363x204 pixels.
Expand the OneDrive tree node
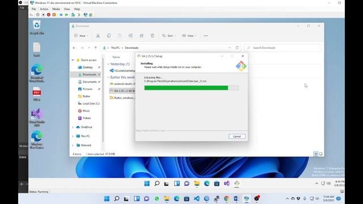coord(73,127)
